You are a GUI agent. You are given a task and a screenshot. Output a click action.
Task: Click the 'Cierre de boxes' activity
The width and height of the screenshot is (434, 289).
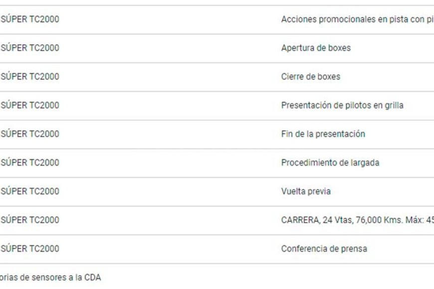[x=310, y=77]
